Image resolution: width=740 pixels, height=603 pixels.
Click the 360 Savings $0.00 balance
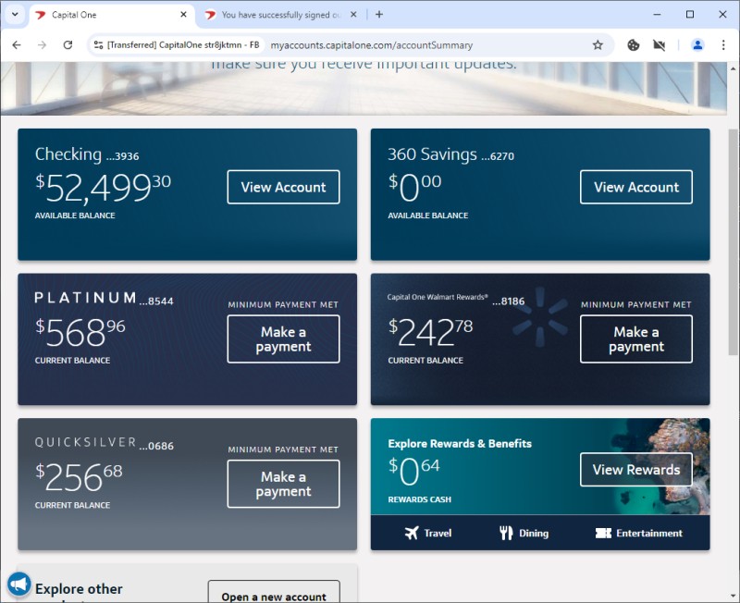414,188
